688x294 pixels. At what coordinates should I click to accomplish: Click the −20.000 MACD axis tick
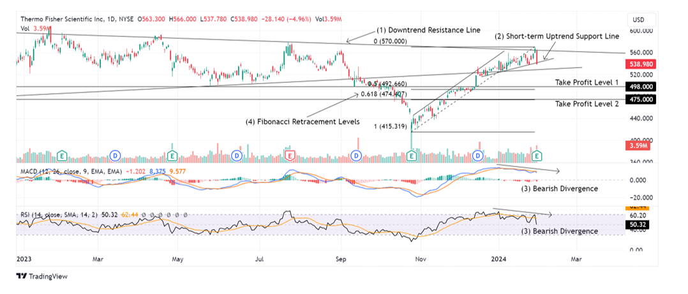pyautogui.click(x=642, y=198)
